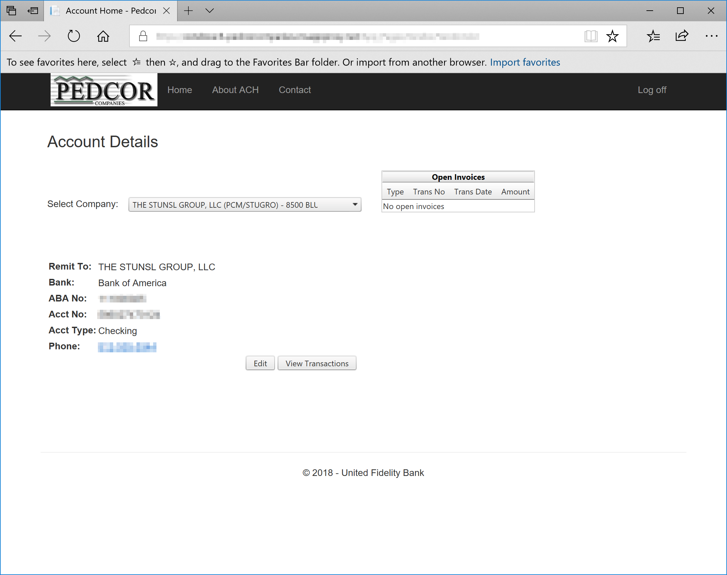The image size is (727, 575).
Task: Open the favorites hub icon
Action: [653, 36]
